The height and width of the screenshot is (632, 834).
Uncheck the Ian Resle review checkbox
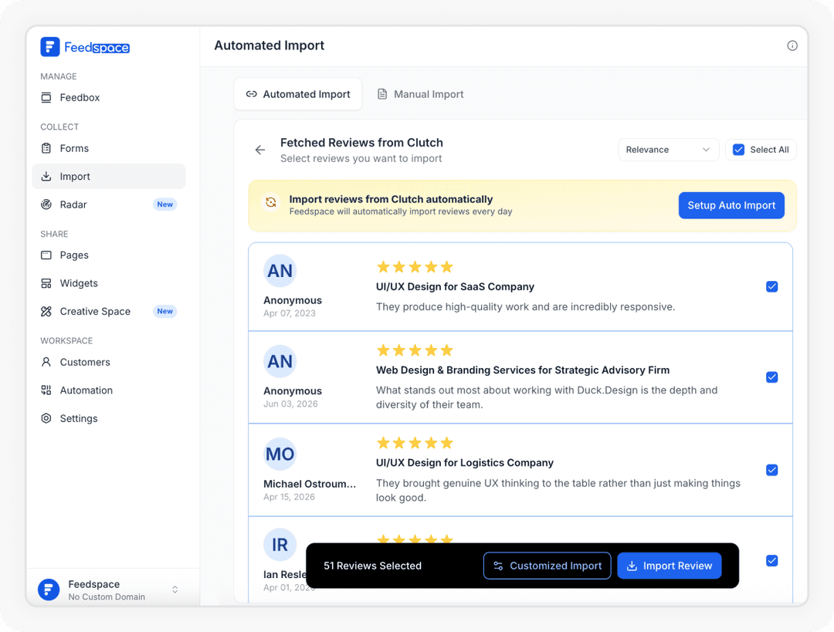(x=771, y=561)
